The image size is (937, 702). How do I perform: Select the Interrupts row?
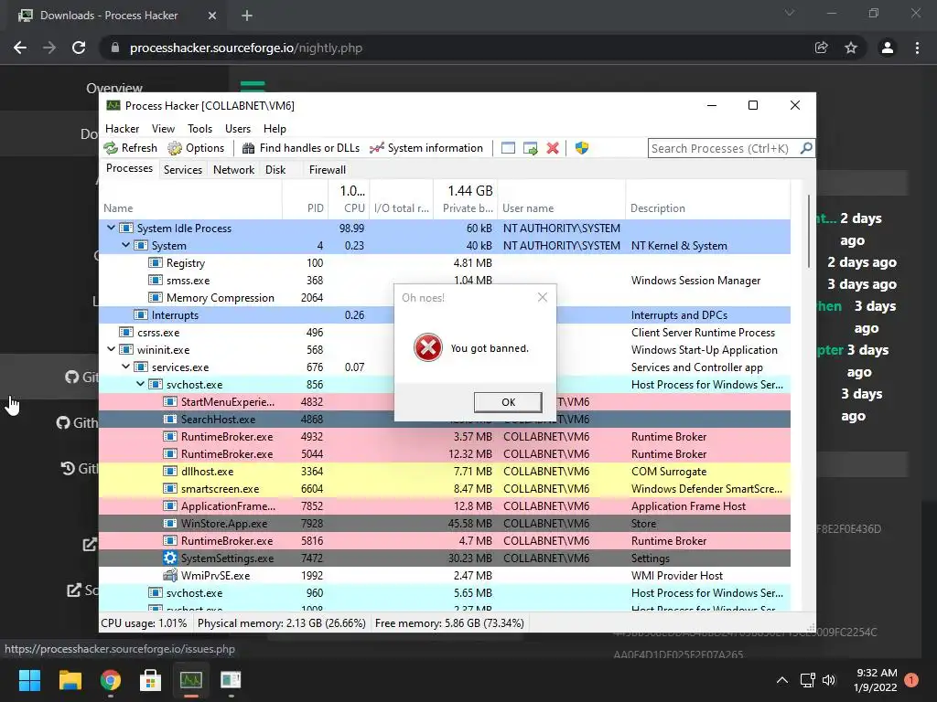click(445, 314)
